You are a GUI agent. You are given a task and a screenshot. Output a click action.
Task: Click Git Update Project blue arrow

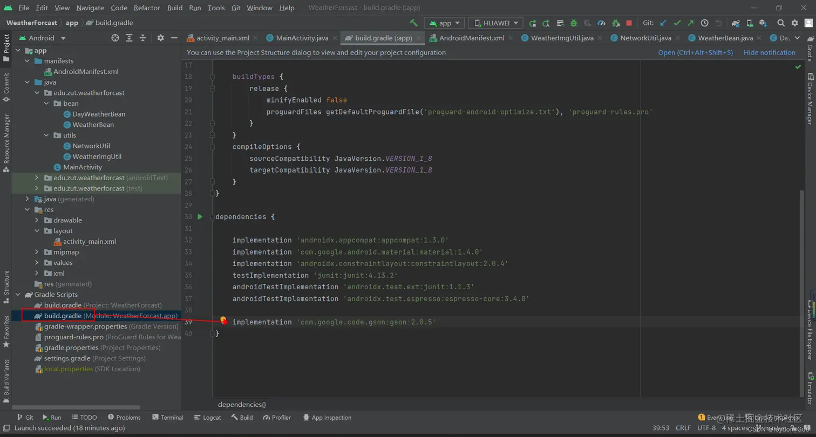tap(663, 23)
